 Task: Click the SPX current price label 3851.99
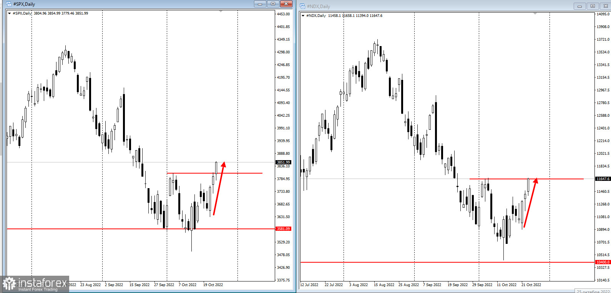tap(284, 162)
